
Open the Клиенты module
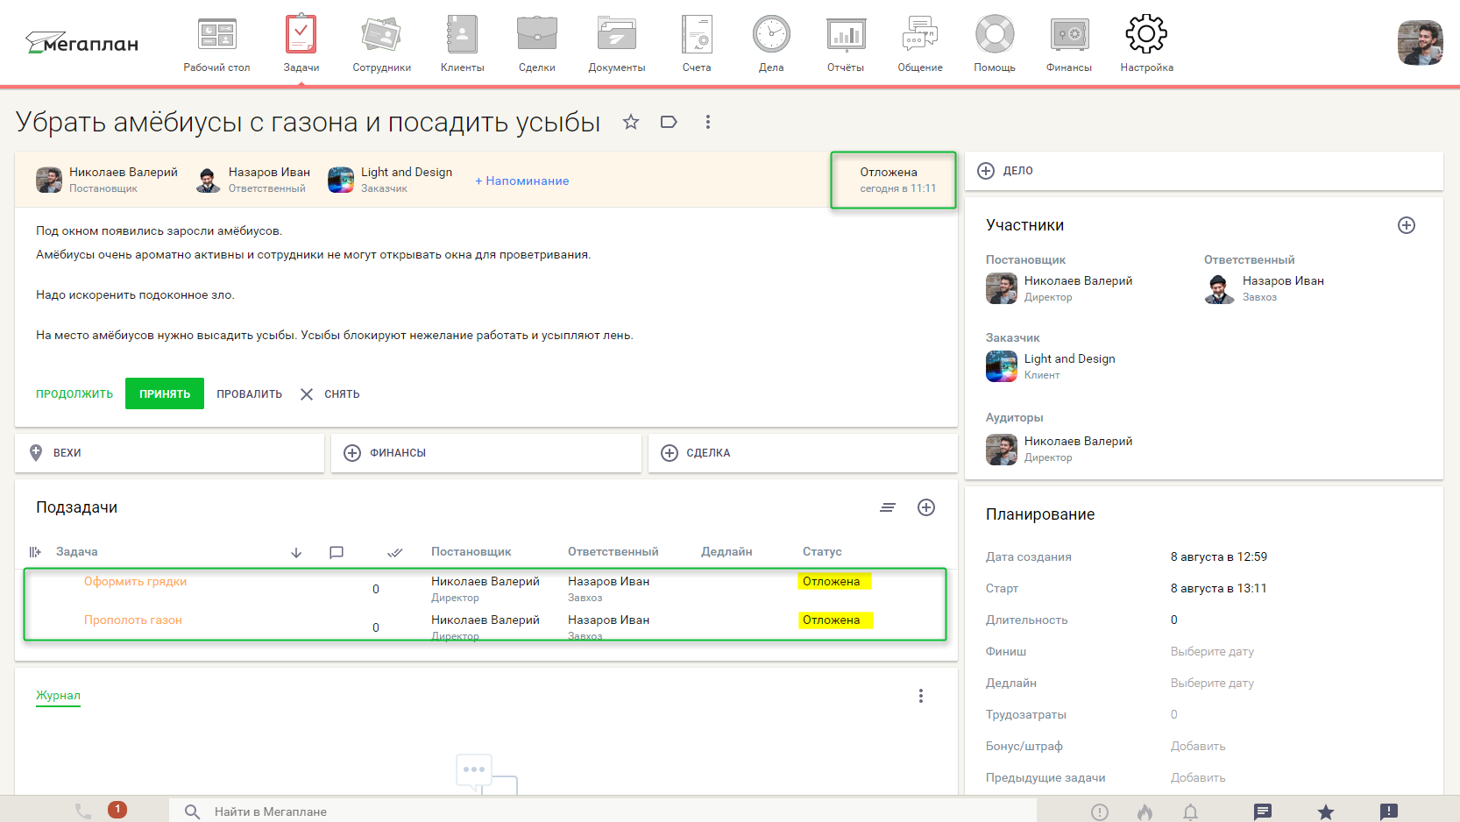tap(462, 44)
